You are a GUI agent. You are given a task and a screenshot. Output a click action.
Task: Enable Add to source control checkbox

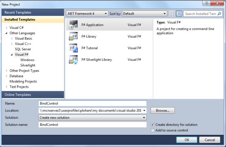point(152,130)
